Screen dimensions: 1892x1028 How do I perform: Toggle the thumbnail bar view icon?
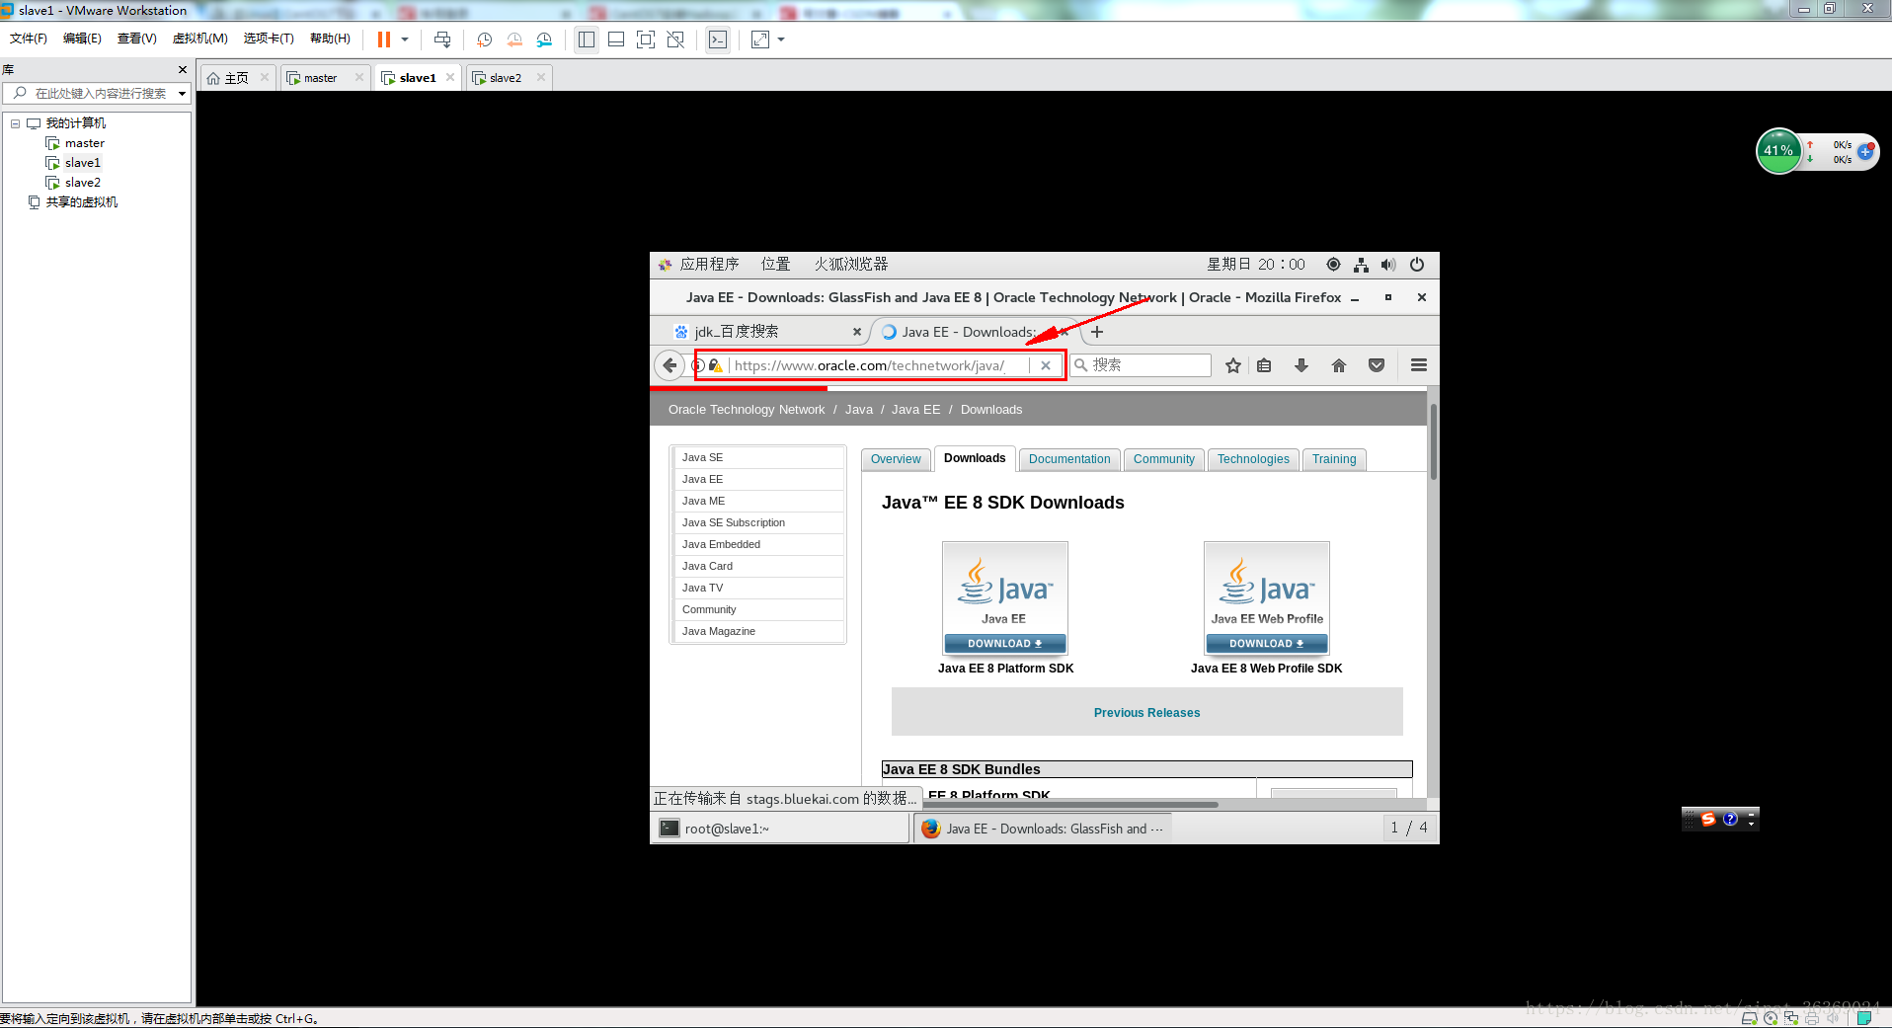pyautogui.click(x=616, y=40)
